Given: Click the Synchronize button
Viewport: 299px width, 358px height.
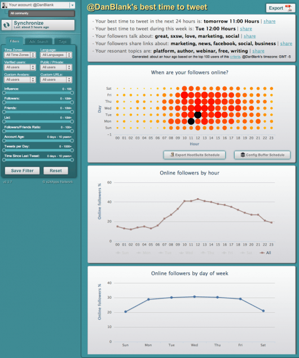Looking at the screenshot, I should tap(38, 25).
